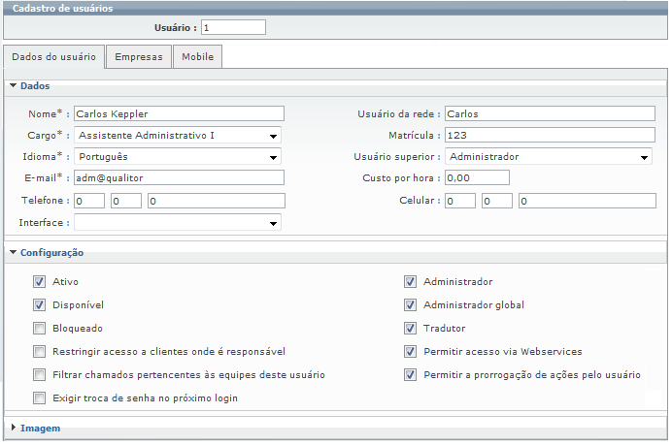Enable the Bloqueado checkbox

pyautogui.click(x=40, y=329)
